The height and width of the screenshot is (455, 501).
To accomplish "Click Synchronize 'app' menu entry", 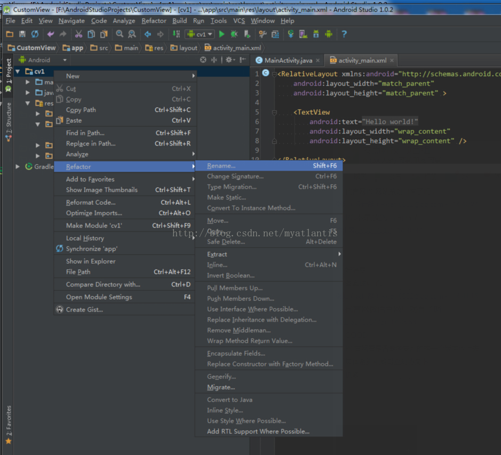I will pos(125,249).
